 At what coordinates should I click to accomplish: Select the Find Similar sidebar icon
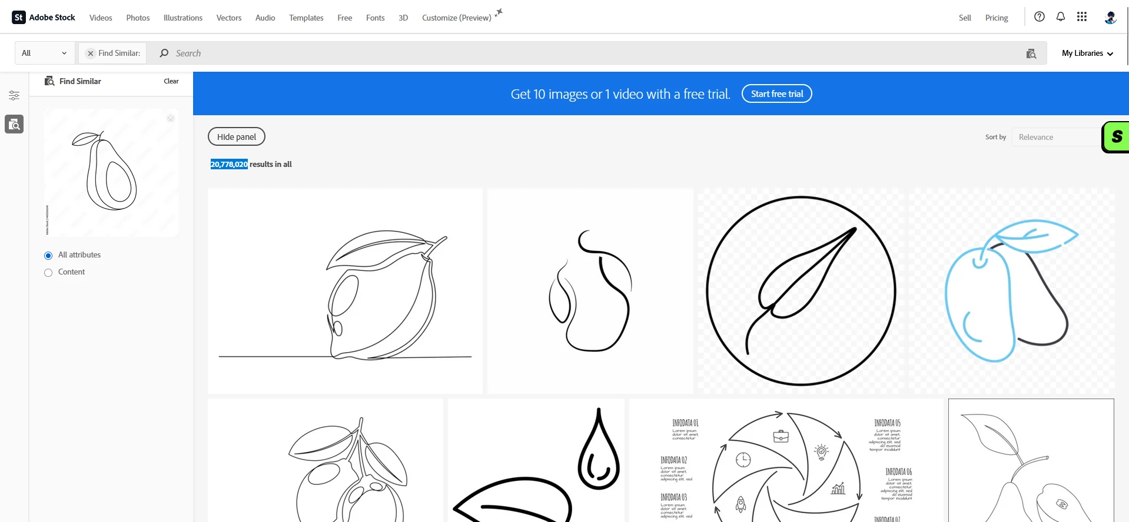14,124
